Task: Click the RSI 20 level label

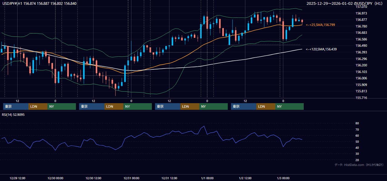Action: 357,160
